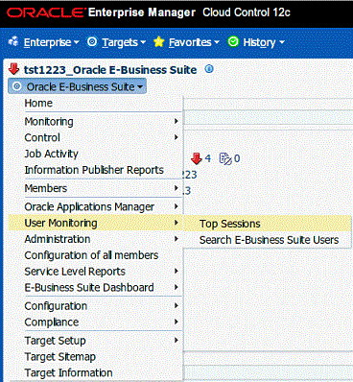
Task: Select Top Sessions from submenu
Action: [x=267, y=224]
